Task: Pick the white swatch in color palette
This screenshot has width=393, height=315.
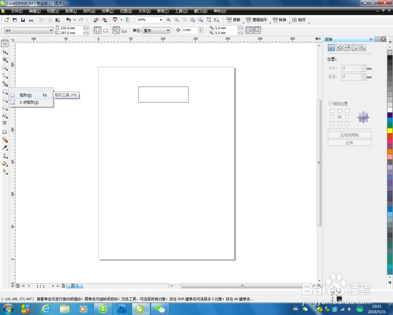Action: pyautogui.click(x=390, y=110)
